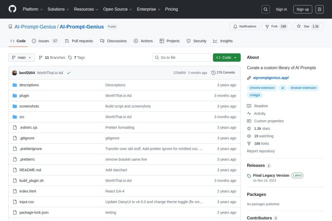The height and width of the screenshot is (221, 332).
Task: Click the file icon beside .eslintrc.cjs
Action: (x=15, y=128)
